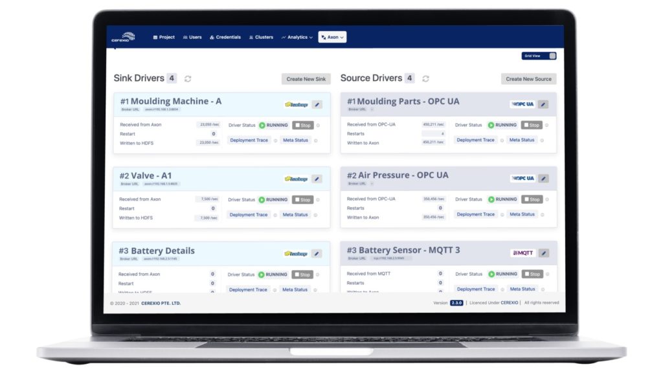The height and width of the screenshot is (373, 663).
Task: Open Deployment Trace for Air Pressure - OPC UA
Action: 476,214
